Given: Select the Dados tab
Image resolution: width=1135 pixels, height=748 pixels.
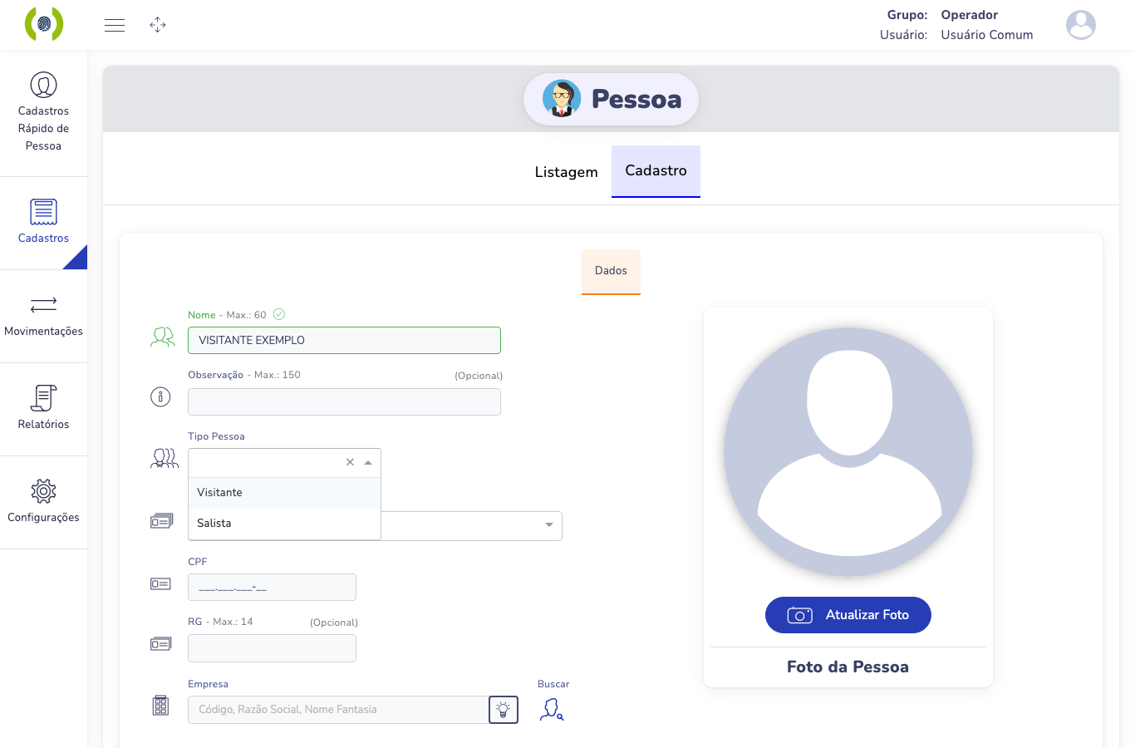Looking at the screenshot, I should tap(611, 271).
